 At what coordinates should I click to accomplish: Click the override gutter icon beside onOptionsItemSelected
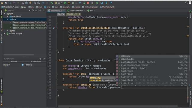click(53, 28)
